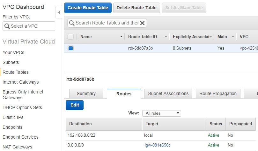This screenshot has height=151, width=258.
Task: Select the Routes tab
Action: point(124,94)
